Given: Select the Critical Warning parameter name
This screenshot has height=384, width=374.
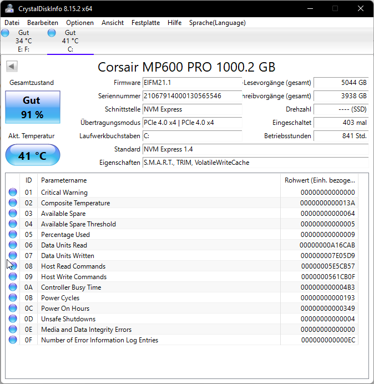Looking at the screenshot, I should click(64, 193).
